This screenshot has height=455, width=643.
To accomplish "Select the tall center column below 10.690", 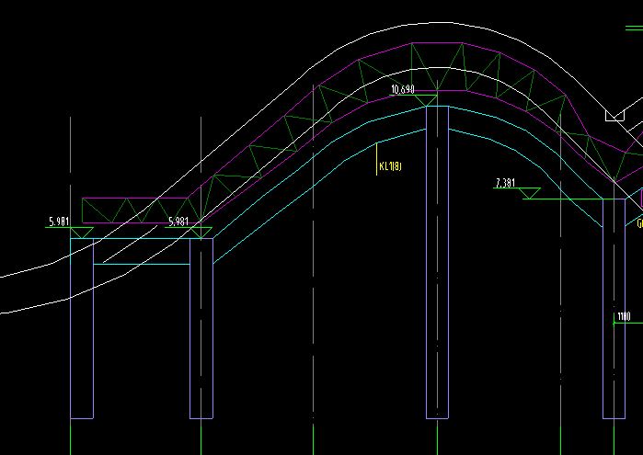I will 437,276.
